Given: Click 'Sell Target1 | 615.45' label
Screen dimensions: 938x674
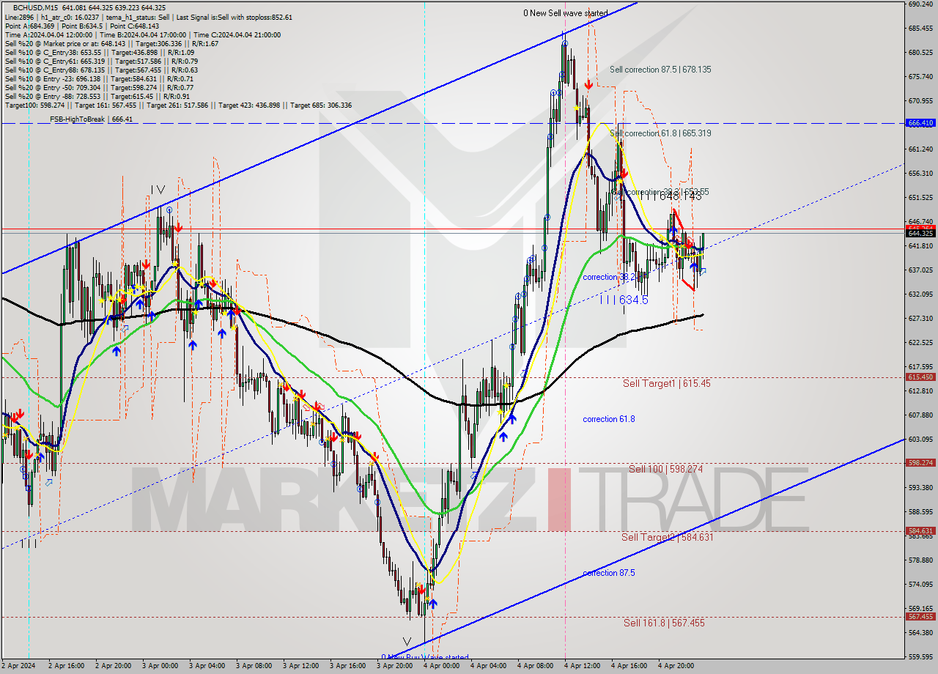Looking at the screenshot, I should coord(666,383).
